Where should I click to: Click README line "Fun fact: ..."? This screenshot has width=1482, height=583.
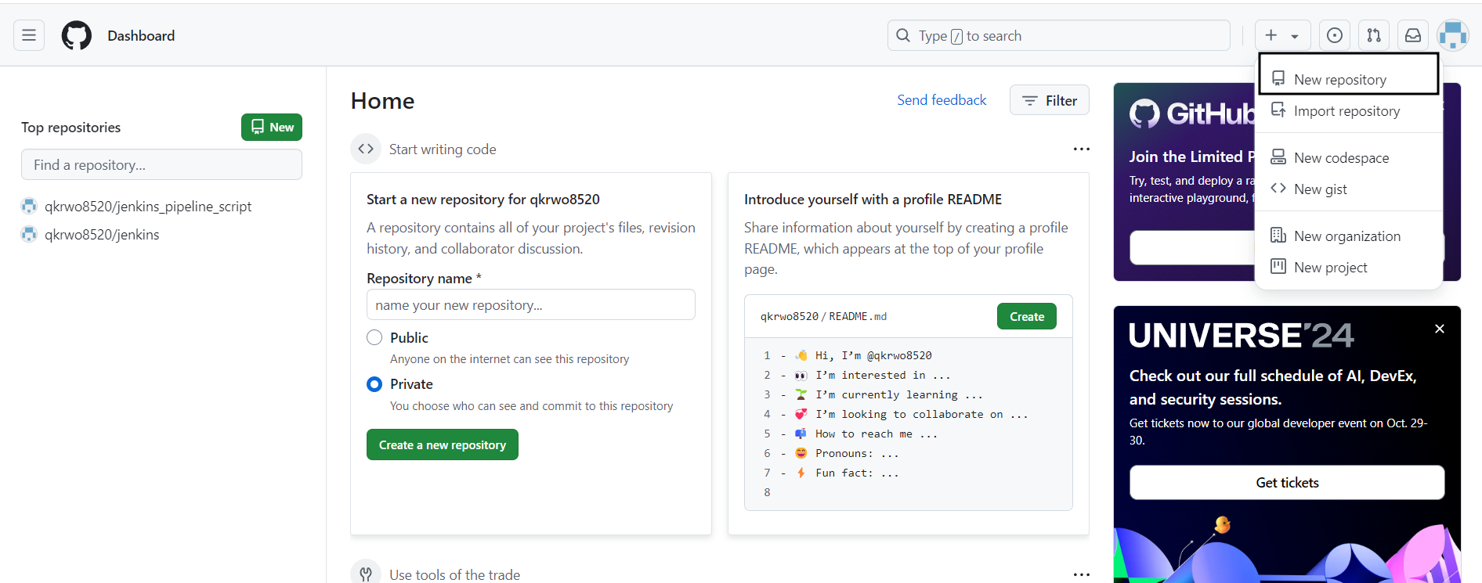pyautogui.click(x=857, y=473)
